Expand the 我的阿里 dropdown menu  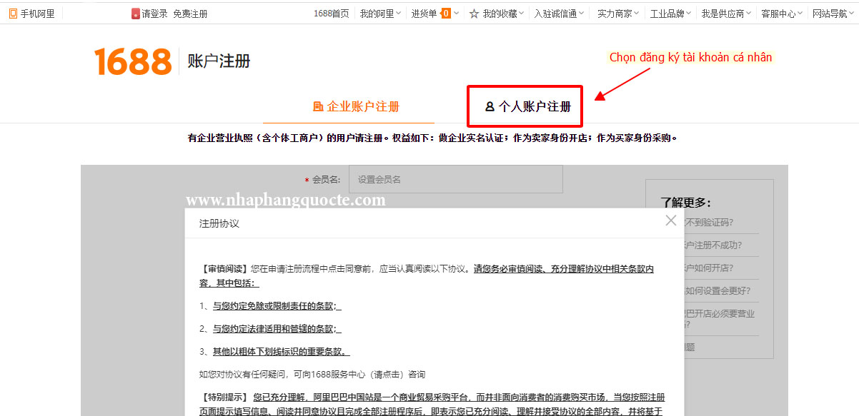pos(381,13)
